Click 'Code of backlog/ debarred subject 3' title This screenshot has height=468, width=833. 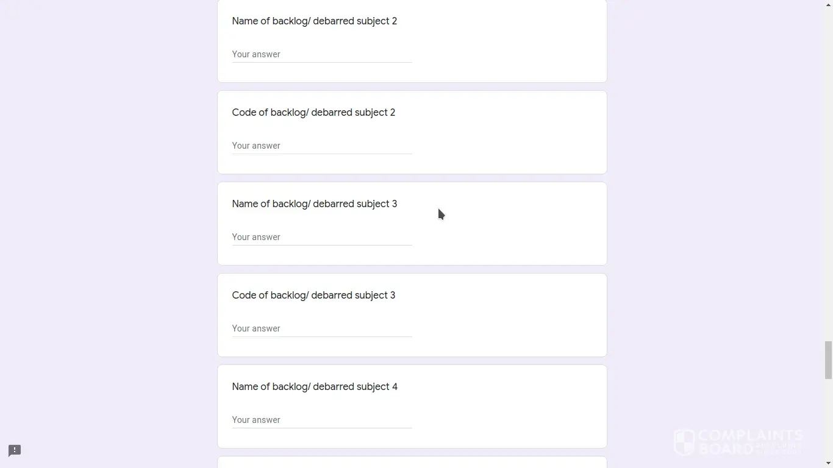click(313, 296)
